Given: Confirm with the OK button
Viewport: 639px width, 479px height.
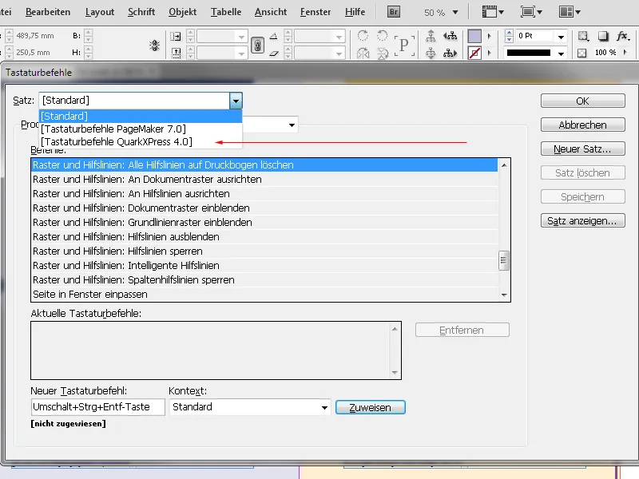Looking at the screenshot, I should (583, 101).
